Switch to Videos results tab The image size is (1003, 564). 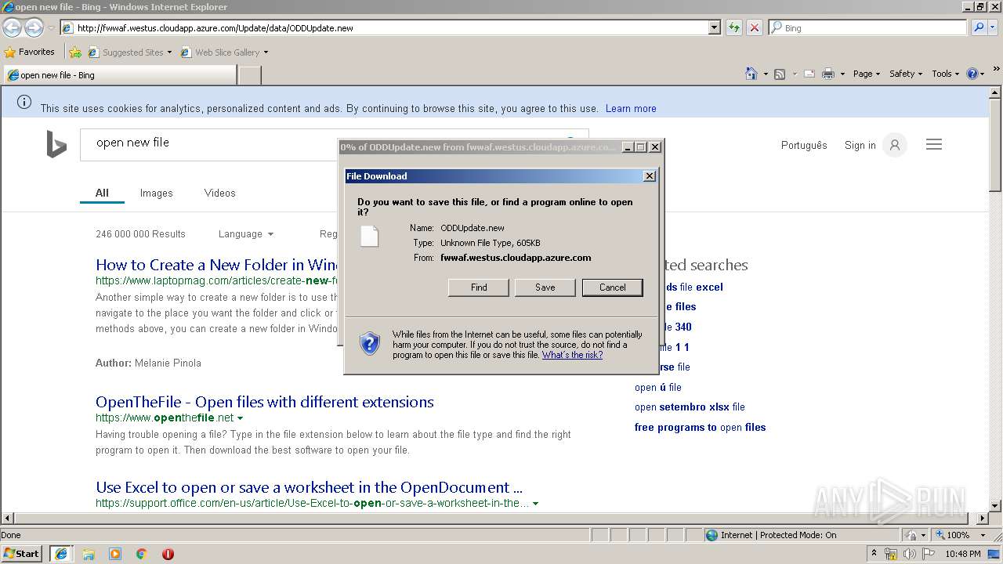(219, 193)
